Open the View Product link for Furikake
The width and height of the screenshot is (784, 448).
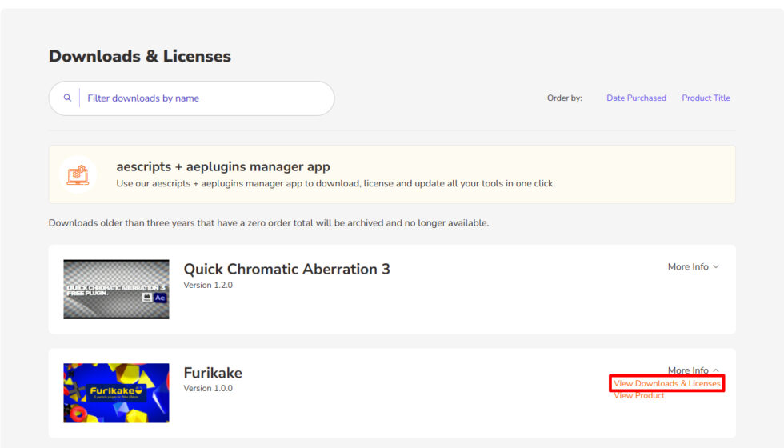click(x=638, y=395)
